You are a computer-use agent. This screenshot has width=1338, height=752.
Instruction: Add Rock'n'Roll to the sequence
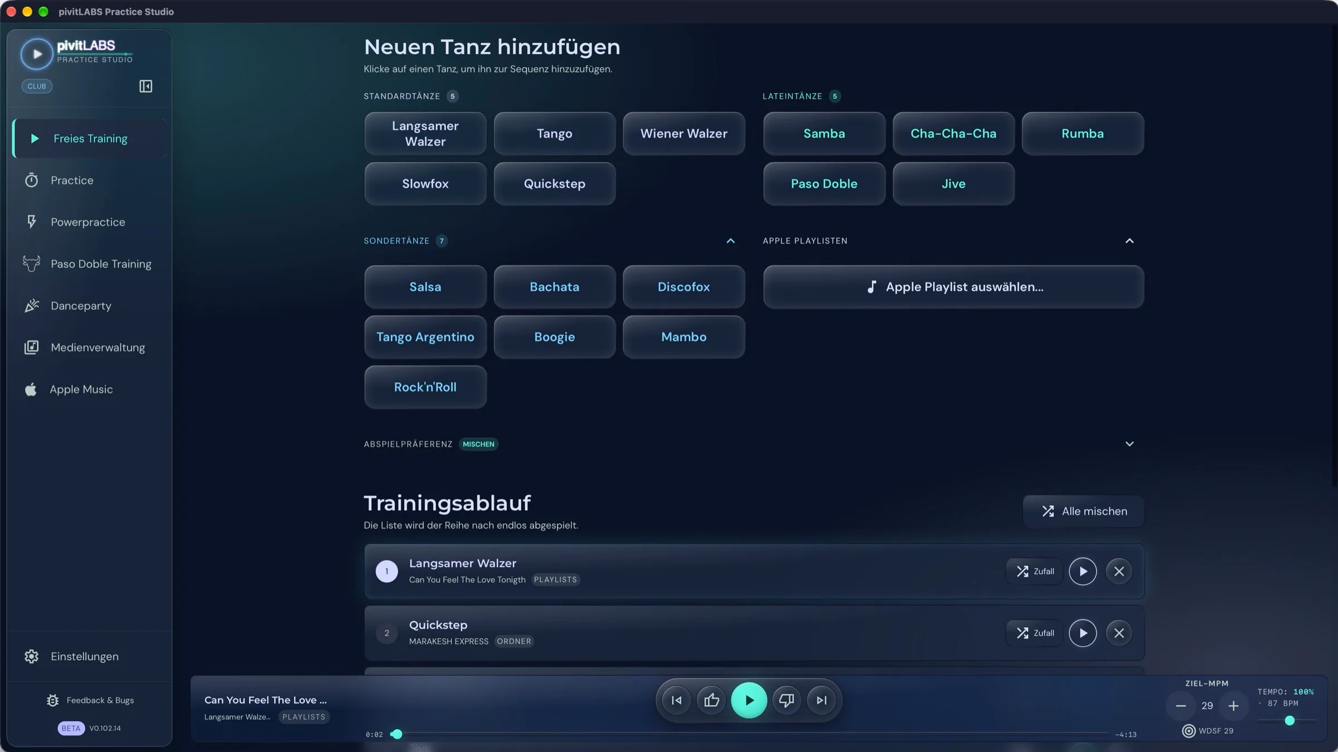(x=425, y=387)
